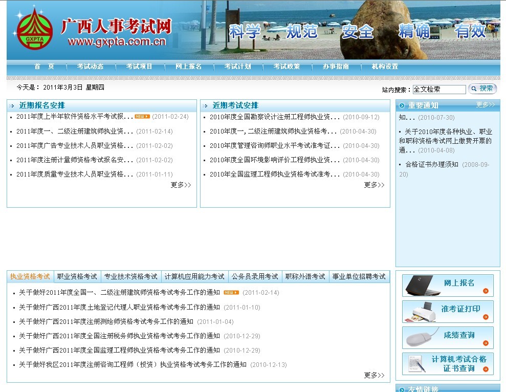Click 更多>> in the 重要通知 panel

point(485,105)
